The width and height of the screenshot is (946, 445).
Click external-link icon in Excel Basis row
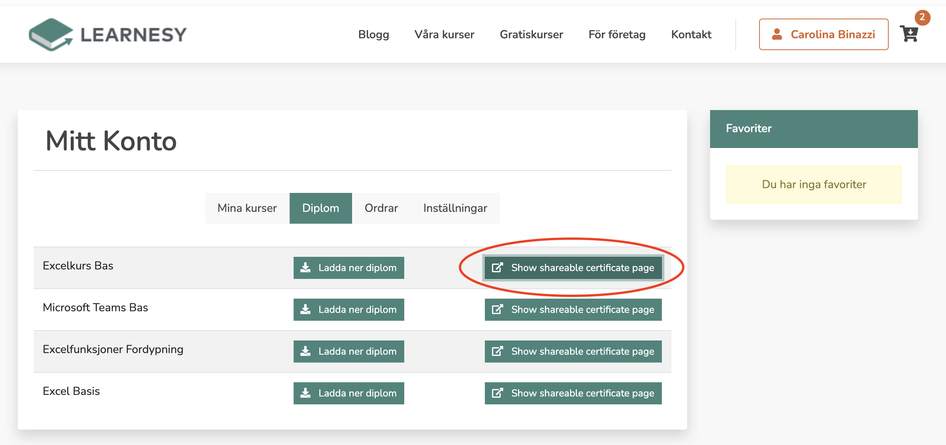pos(497,393)
